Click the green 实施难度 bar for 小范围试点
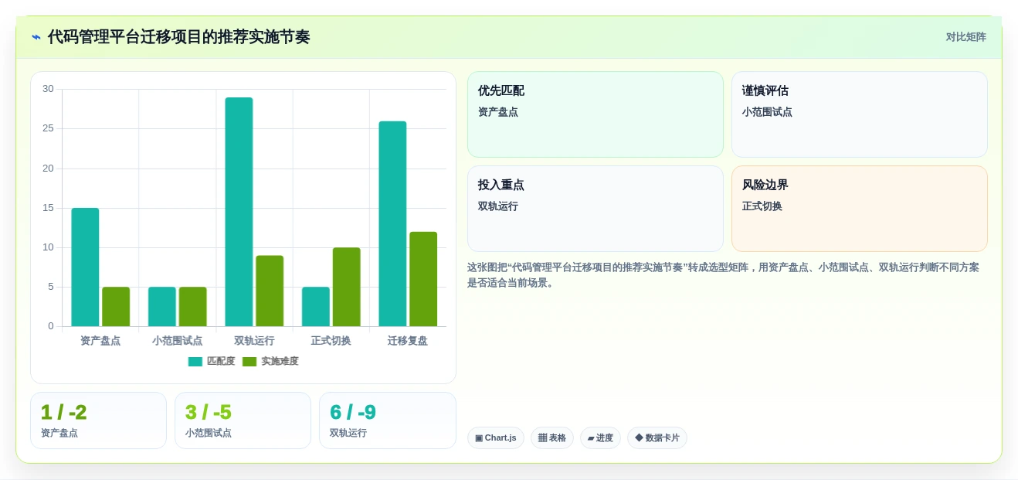The width and height of the screenshot is (1018, 480). [193, 307]
